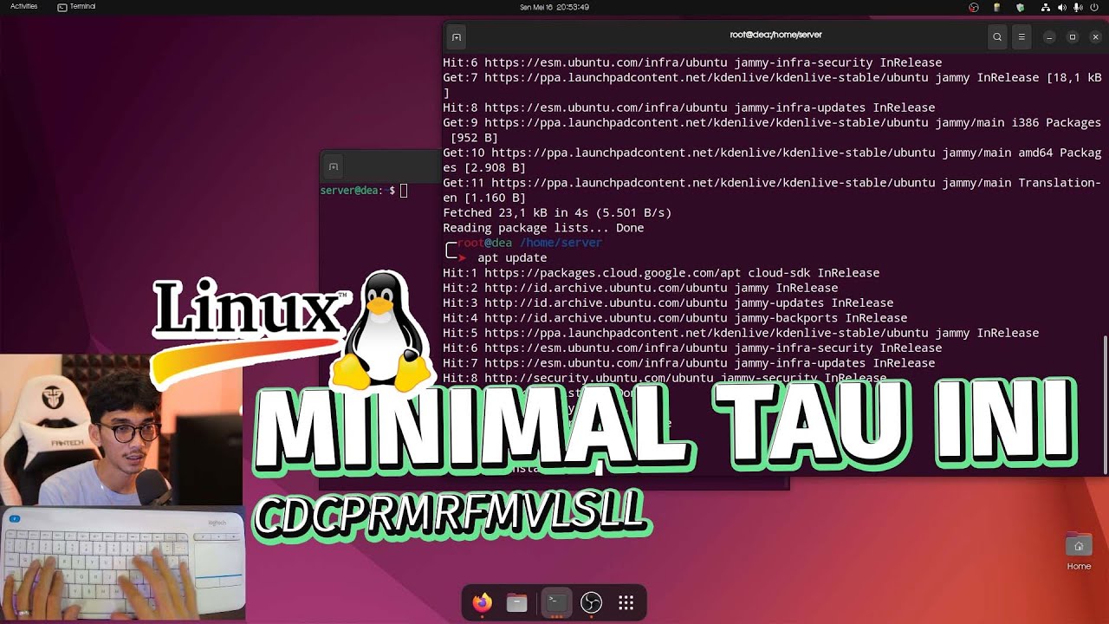
Task: Open new tab in root@dea terminal
Action: tap(457, 37)
